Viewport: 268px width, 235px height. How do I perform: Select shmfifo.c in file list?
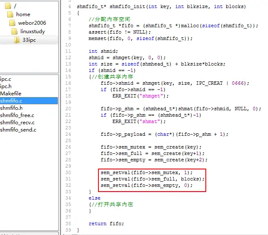coord(29,101)
